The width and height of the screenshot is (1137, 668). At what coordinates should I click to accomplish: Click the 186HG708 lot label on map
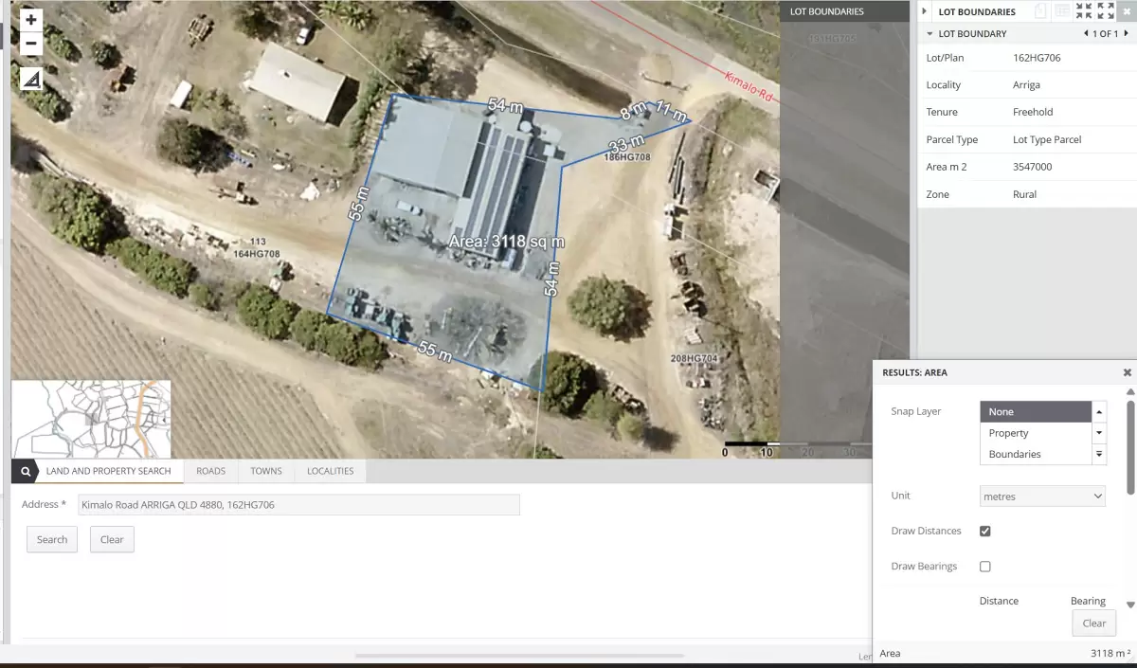pyautogui.click(x=627, y=157)
